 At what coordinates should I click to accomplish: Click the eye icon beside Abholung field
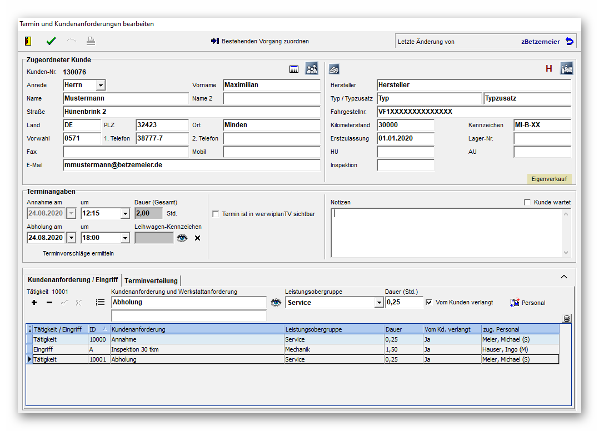pos(276,302)
